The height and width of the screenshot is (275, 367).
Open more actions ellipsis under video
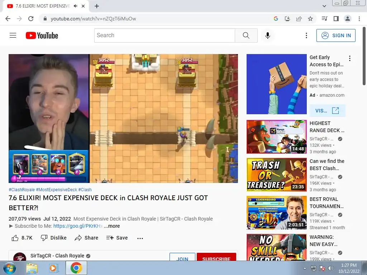click(140, 238)
